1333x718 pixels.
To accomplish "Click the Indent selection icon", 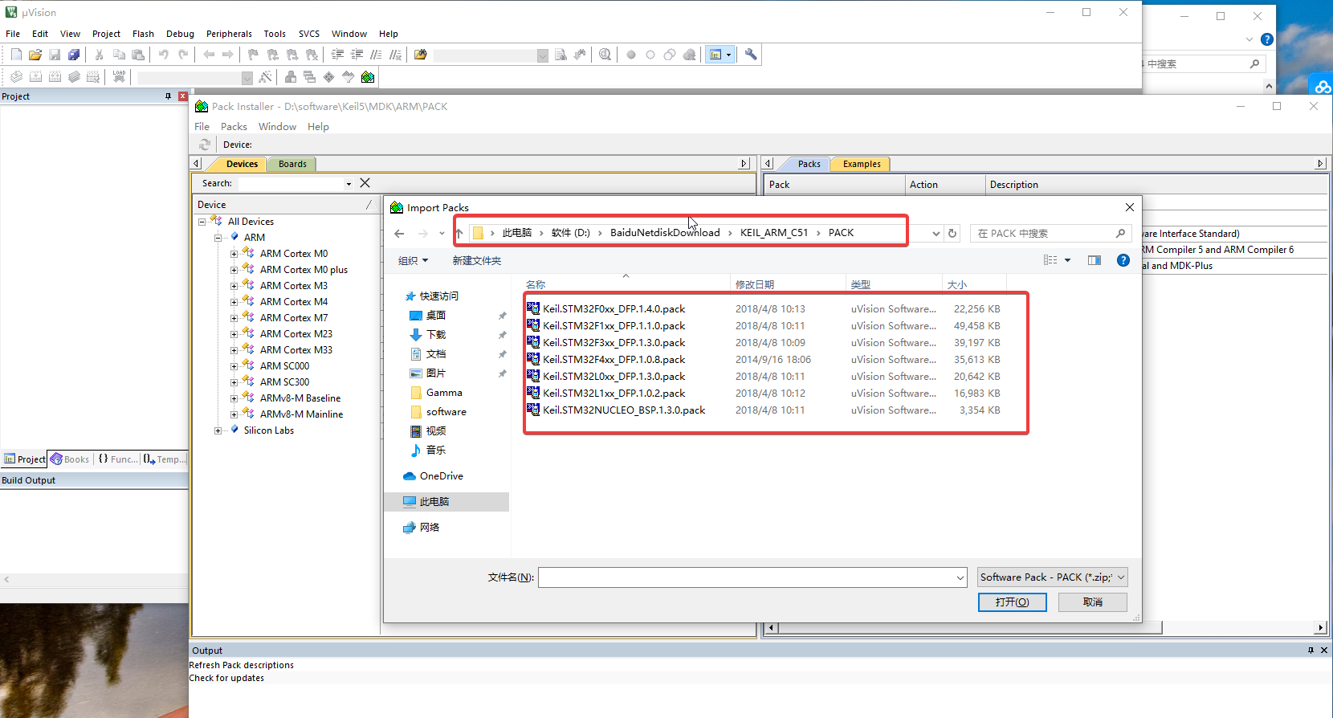I will coord(337,55).
